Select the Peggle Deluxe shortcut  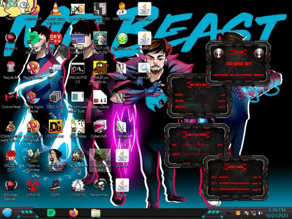[33, 70]
